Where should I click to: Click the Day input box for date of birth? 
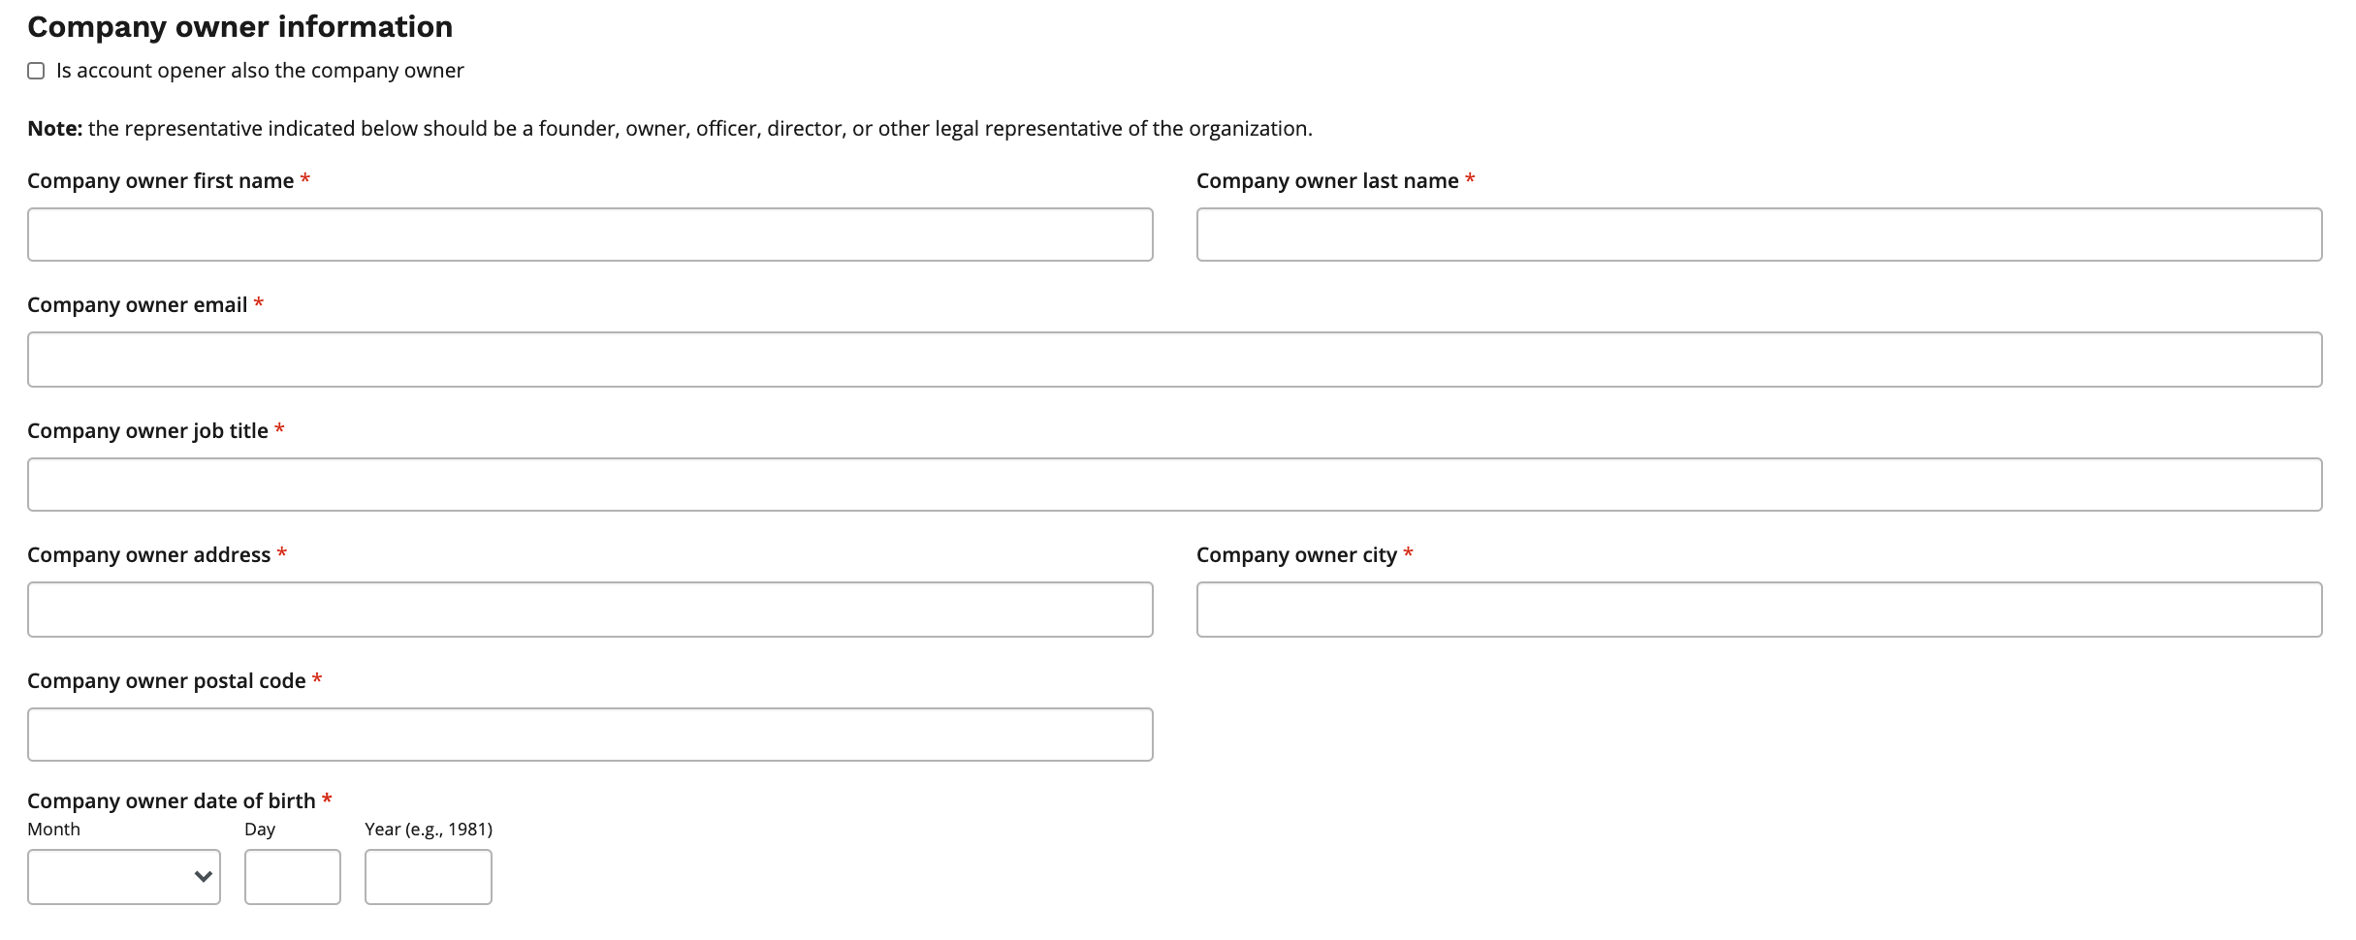click(292, 877)
